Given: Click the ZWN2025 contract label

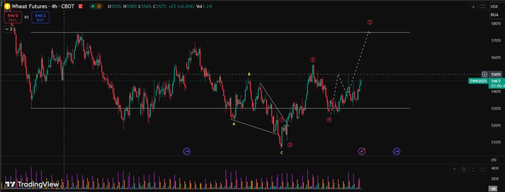Looking at the screenshot, I should (478, 81).
